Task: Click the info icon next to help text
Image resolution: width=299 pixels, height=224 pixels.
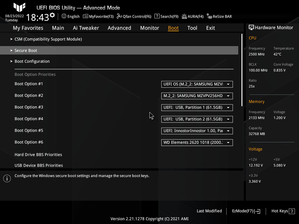Action: coord(7,178)
